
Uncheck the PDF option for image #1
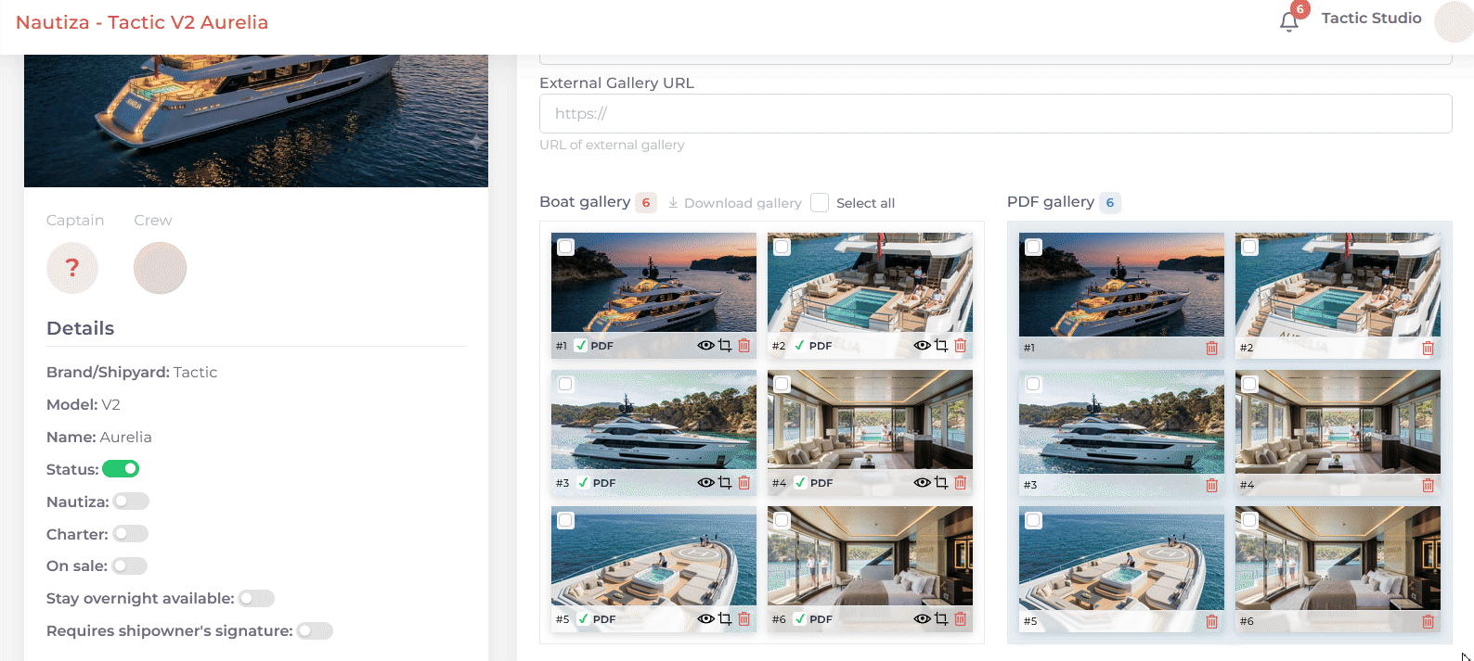[x=581, y=345]
